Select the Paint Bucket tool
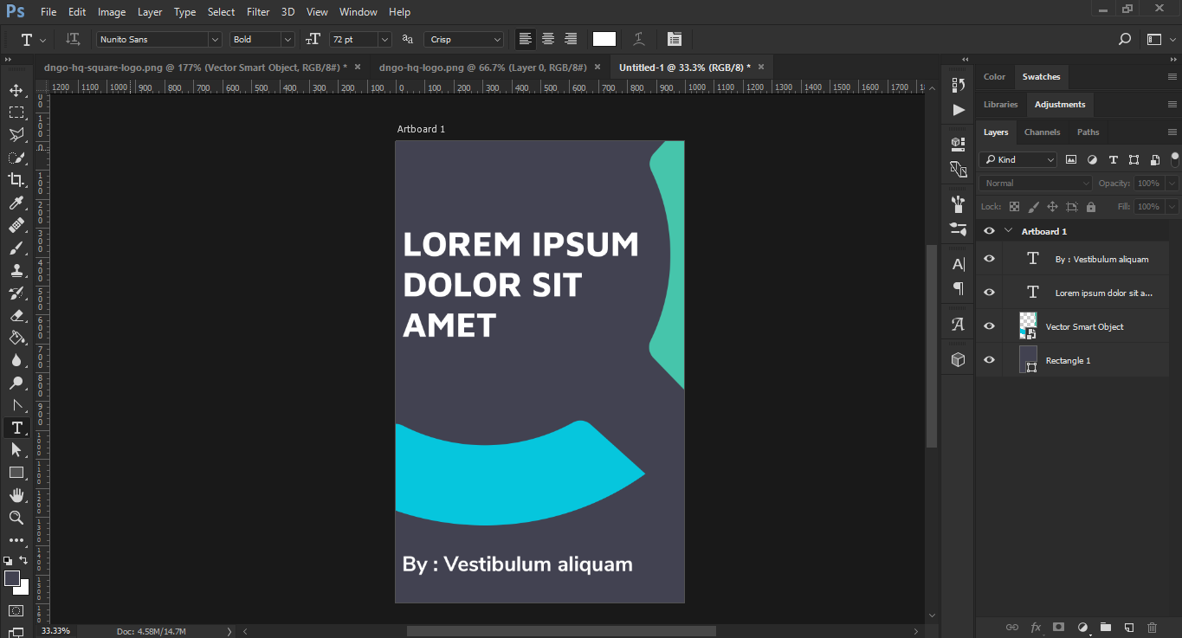 (16, 338)
